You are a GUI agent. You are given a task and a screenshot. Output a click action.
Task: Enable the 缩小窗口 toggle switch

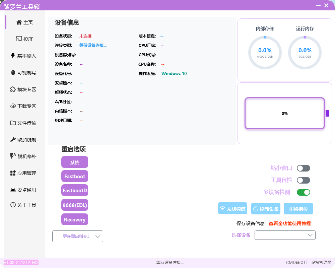[303, 168]
